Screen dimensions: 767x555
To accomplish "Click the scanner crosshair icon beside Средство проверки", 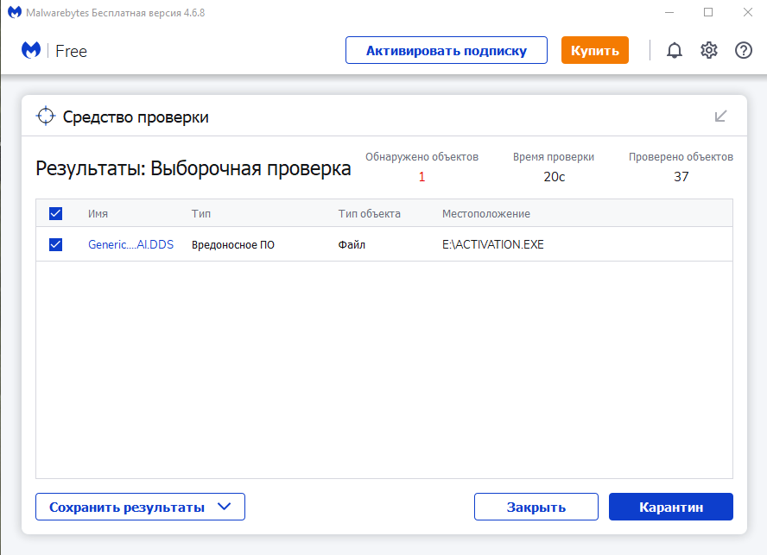I will pos(44,115).
